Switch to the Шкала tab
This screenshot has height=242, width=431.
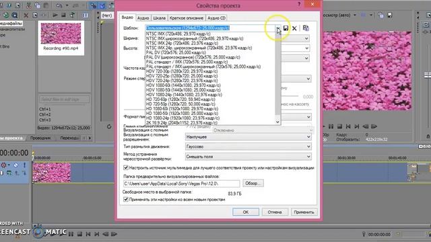point(159,18)
